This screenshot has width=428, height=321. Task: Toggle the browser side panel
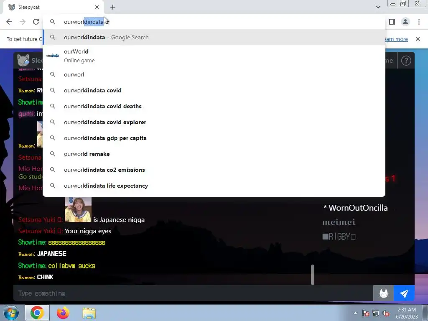[392, 22]
